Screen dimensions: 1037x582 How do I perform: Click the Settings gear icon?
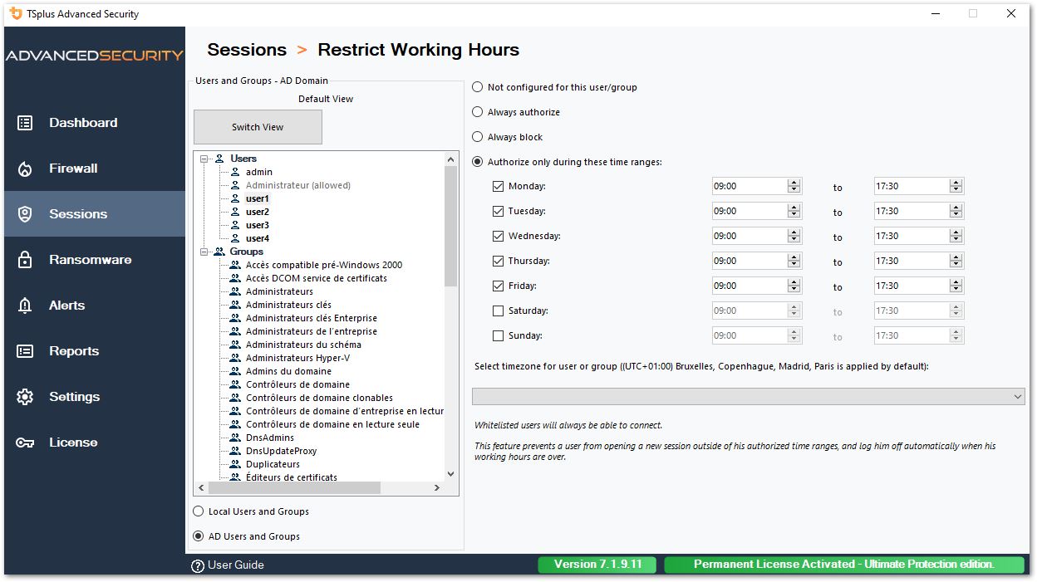click(25, 397)
